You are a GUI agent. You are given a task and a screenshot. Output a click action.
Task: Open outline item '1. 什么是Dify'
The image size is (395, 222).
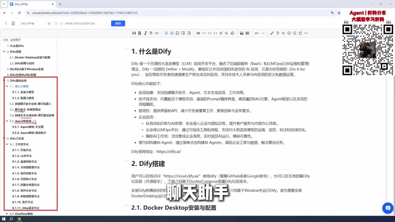(x=15, y=46)
